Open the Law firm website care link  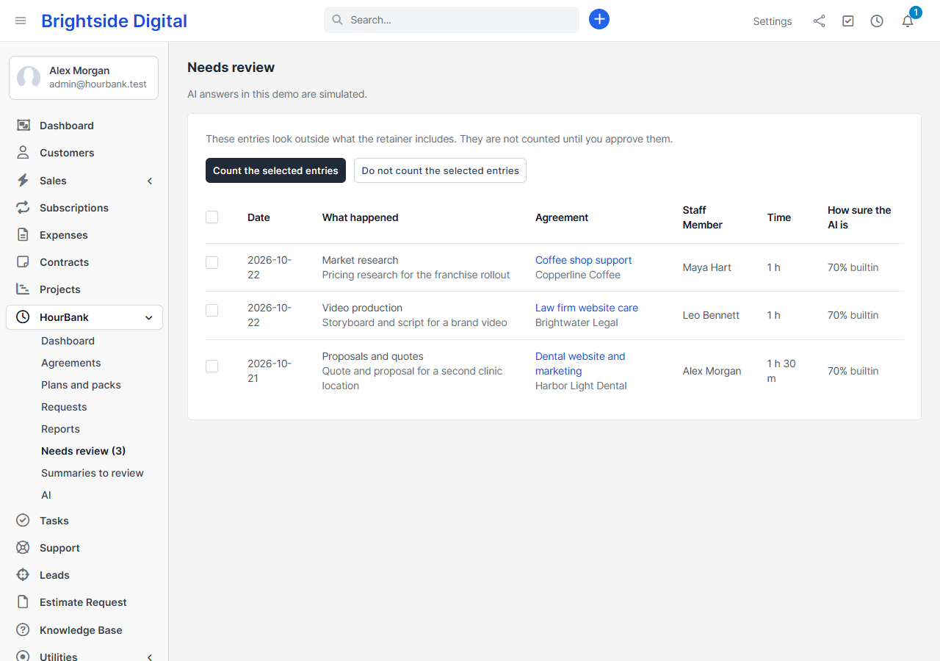pyautogui.click(x=587, y=308)
